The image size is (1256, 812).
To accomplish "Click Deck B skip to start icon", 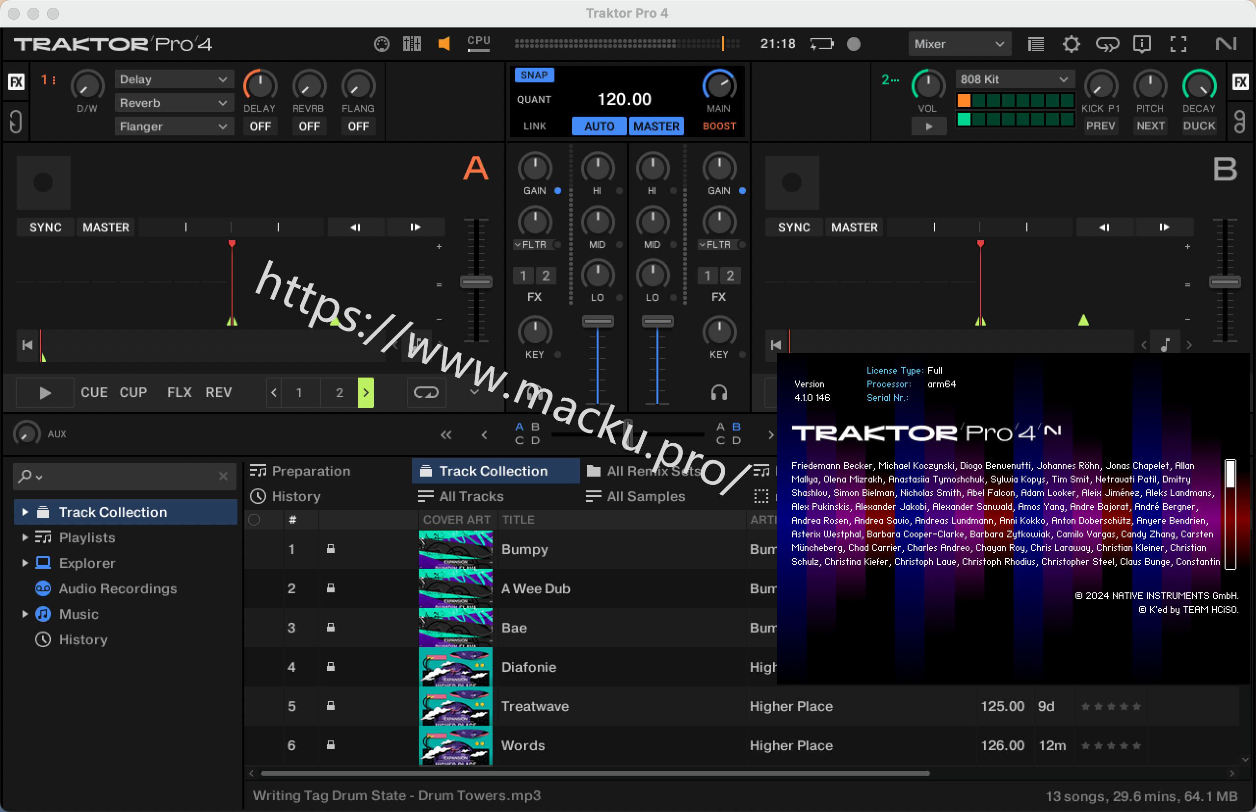I will (x=776, y=345).
